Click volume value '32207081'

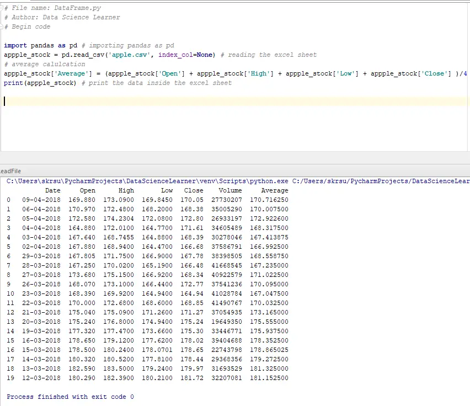pyautogui.click(x=227, y=378)
